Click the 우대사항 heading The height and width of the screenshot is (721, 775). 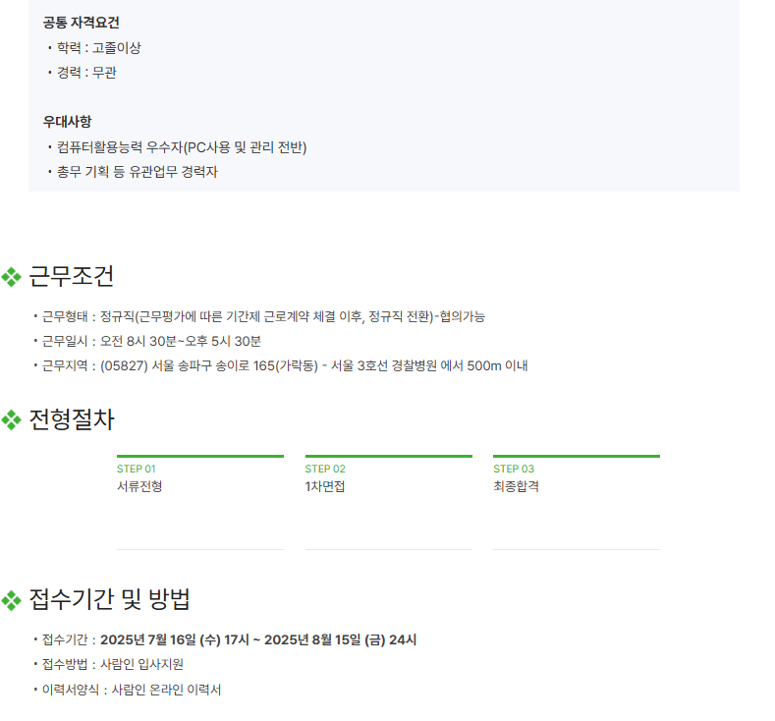[x=68, y=122]
